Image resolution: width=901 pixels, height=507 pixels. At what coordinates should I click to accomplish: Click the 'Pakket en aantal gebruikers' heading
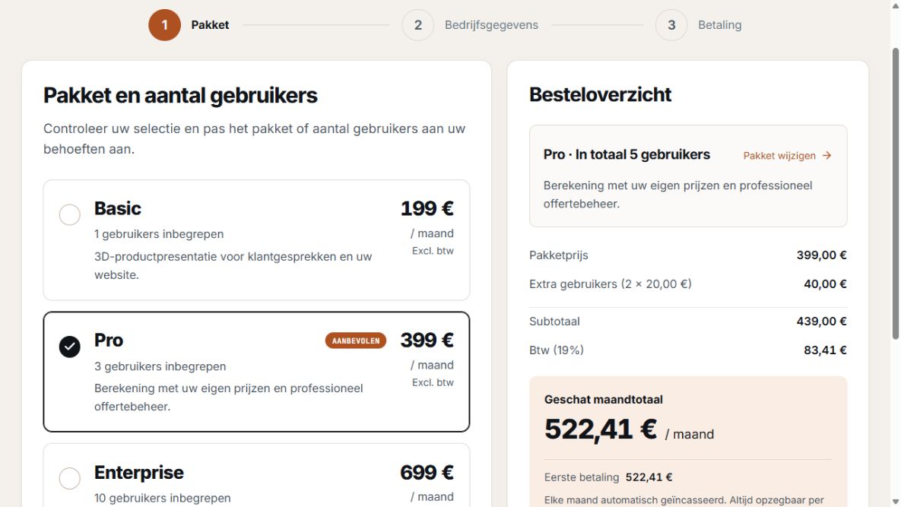[180, 95]
